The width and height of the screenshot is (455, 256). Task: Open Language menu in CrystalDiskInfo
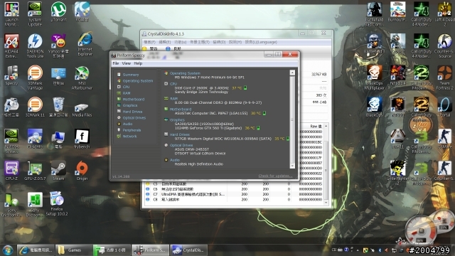coord(261,42)
